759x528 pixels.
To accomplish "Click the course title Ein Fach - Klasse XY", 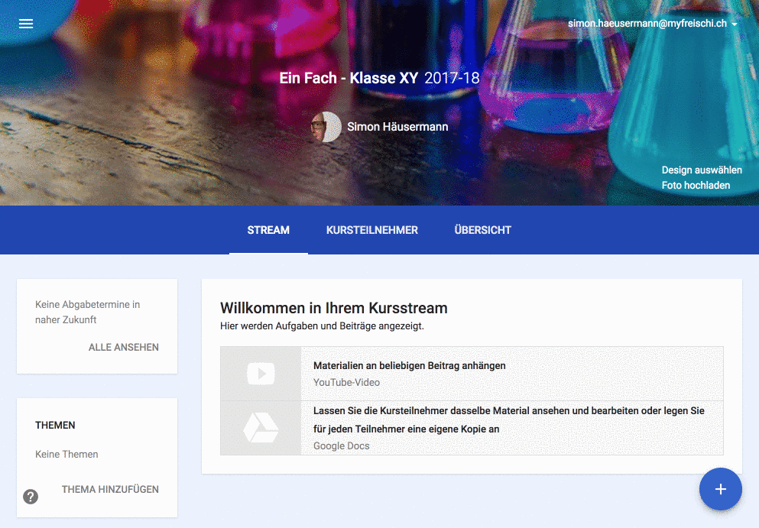I will (x=349, y=79).
